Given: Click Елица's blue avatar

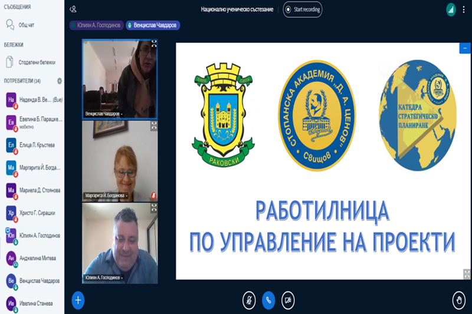Looking at the screenshot, I should click(11, 145).
